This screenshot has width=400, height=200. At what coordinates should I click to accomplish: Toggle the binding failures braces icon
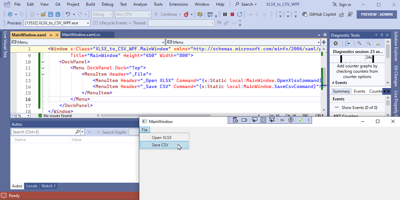[x=282, y=120]
